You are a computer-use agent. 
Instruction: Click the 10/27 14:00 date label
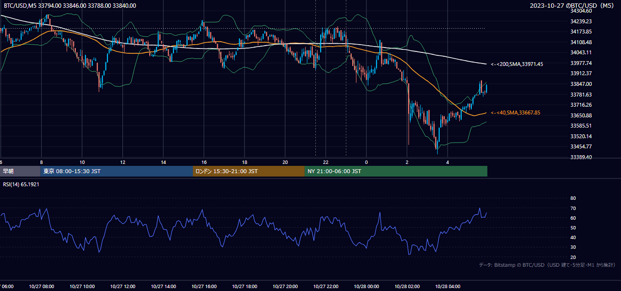coord(163,287)
